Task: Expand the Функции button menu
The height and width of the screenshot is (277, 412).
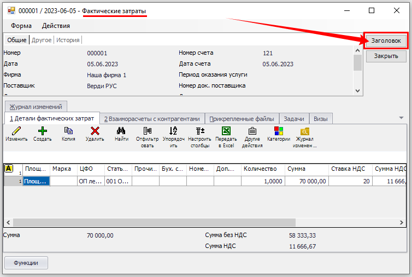Action: (x=26, y=263)
